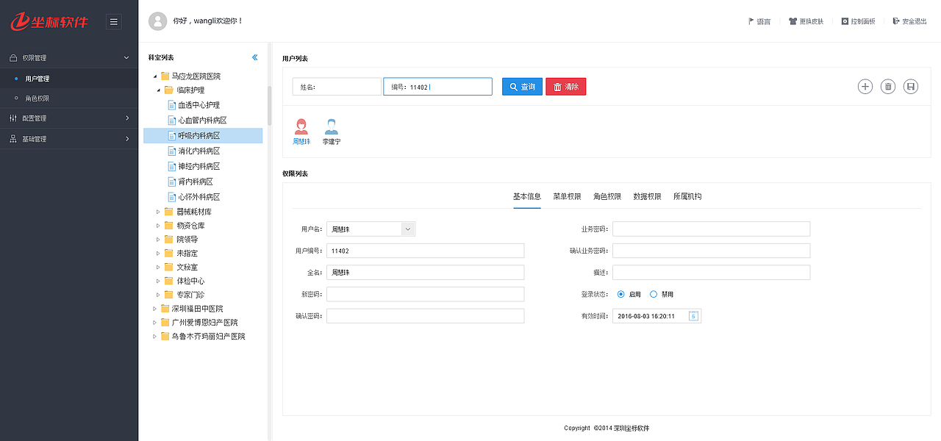Click the 确认业务密码 input field
The height and width of the screenshot is (441, 941).
click(x=712, y=251)
